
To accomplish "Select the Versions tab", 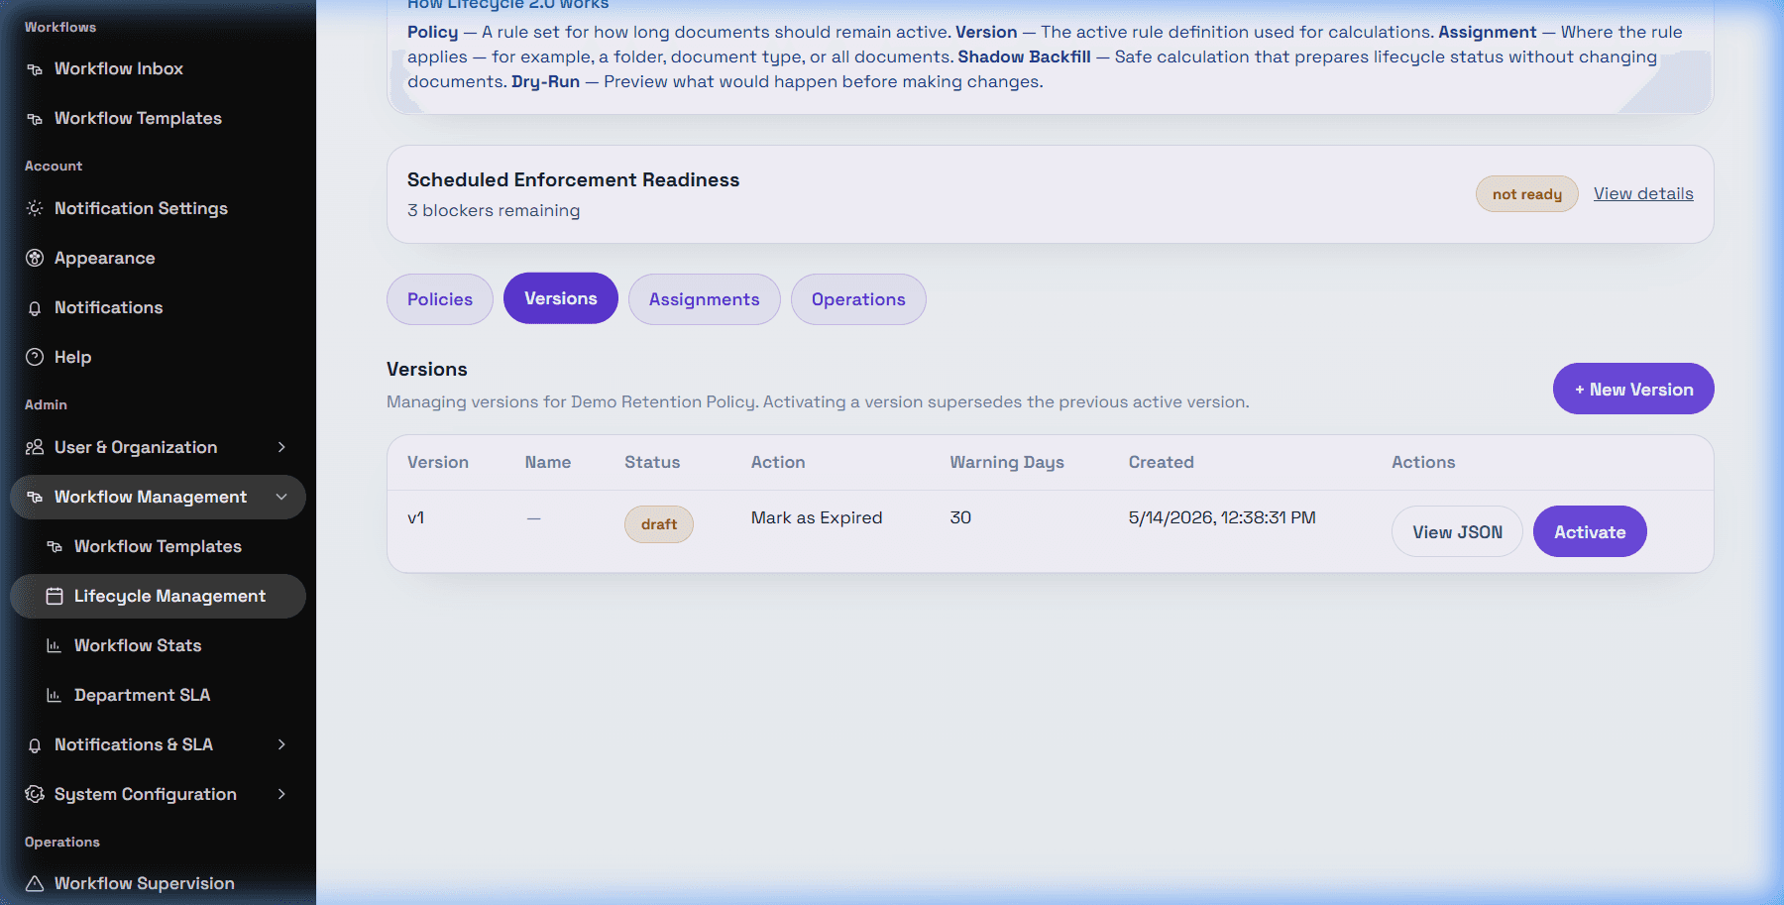I will point(561,298).
